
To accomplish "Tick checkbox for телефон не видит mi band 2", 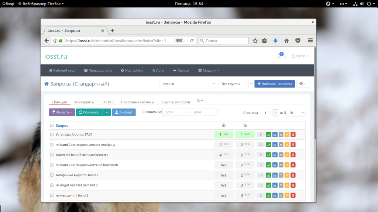I will pyautogui.click(x=52, y=175).
